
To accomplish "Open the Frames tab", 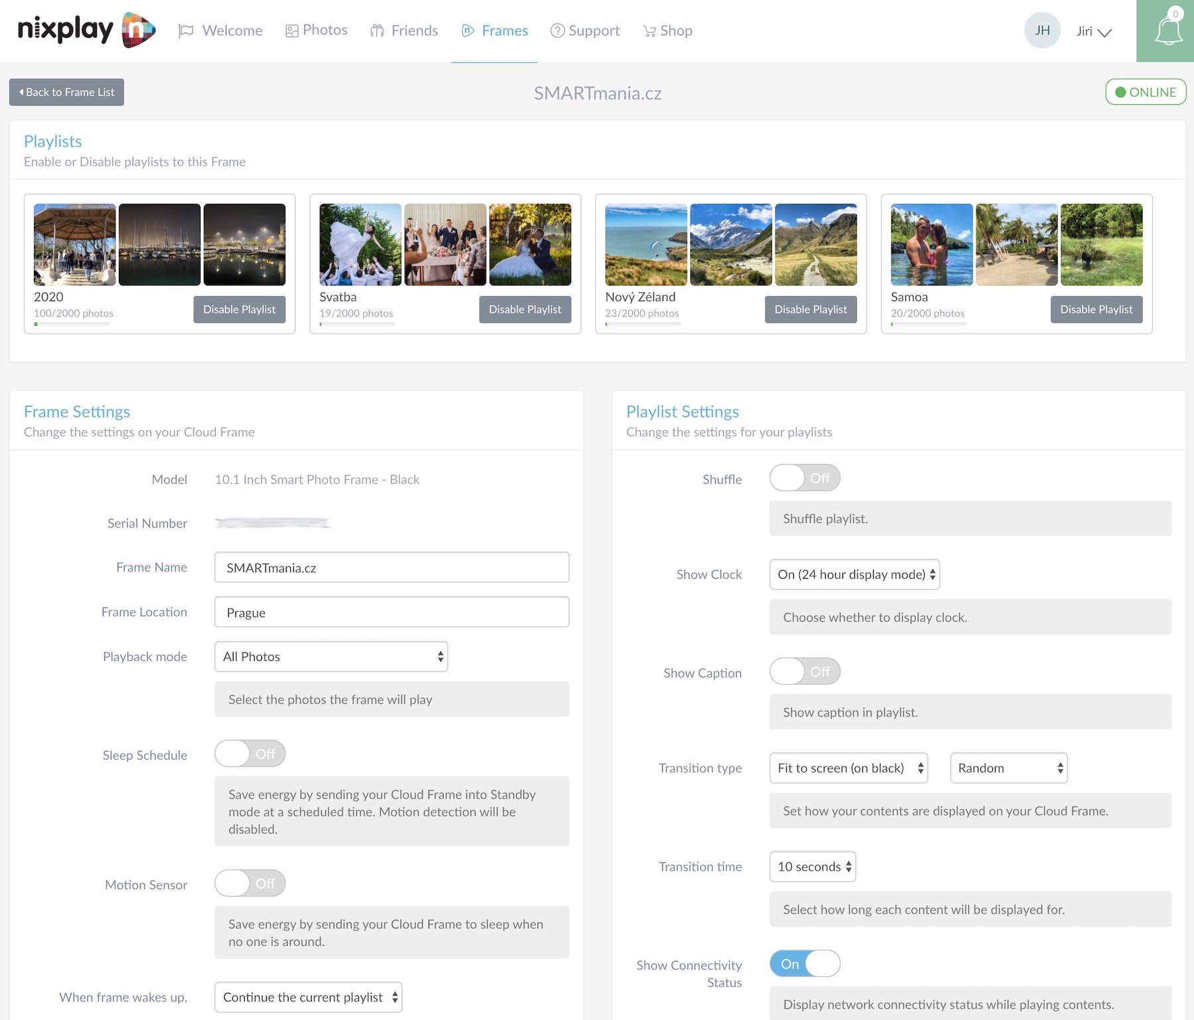I will tap(494, 31).
